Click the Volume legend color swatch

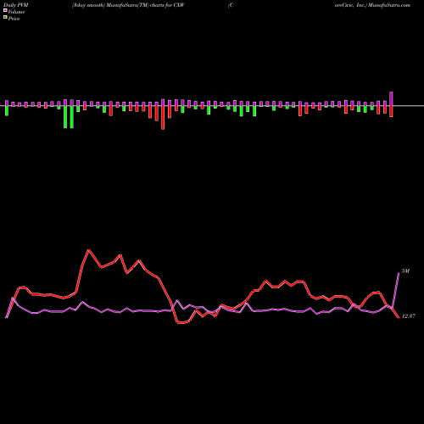pyautogui.click(x=5, y=11)
